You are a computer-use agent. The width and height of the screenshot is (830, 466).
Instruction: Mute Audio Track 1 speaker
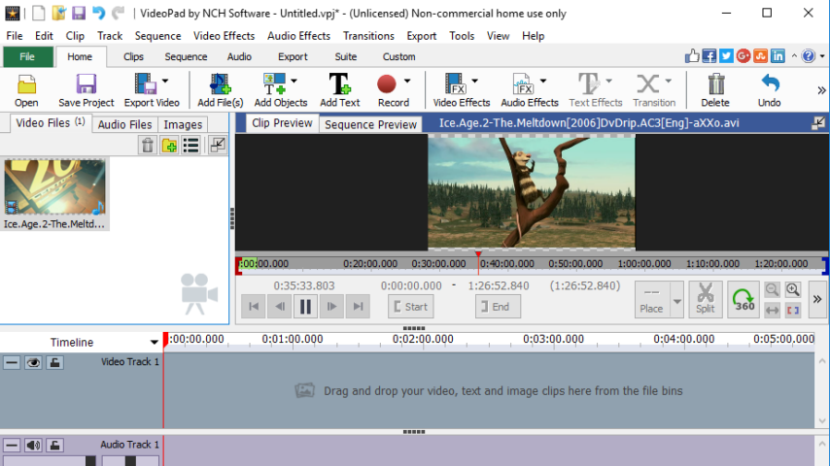coord(33,445)
